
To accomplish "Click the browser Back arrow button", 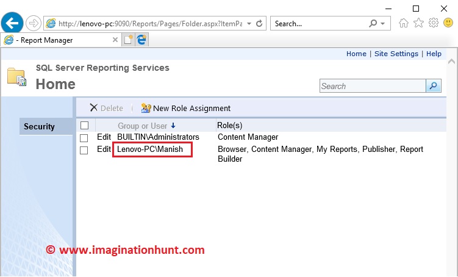I will coord(12,23).
